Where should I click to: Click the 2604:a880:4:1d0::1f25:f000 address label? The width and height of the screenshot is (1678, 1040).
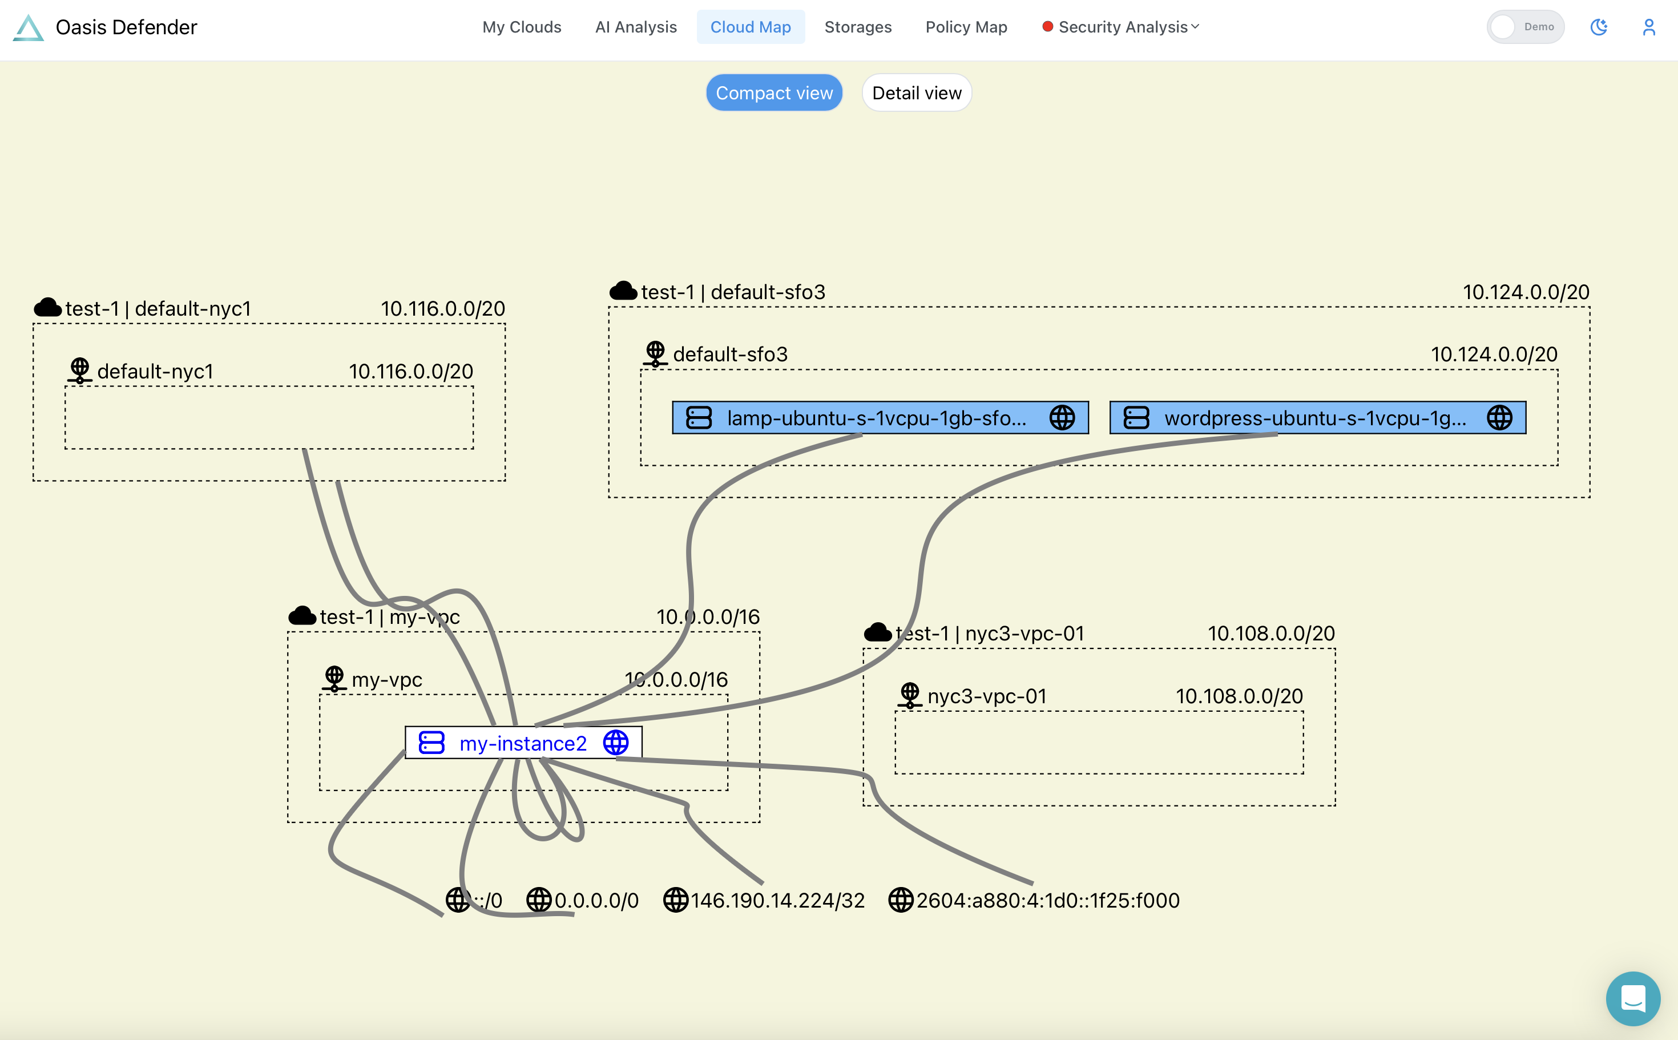click(1048, 900)
